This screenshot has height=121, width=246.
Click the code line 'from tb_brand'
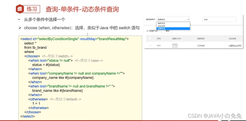(x=36, y=48)
